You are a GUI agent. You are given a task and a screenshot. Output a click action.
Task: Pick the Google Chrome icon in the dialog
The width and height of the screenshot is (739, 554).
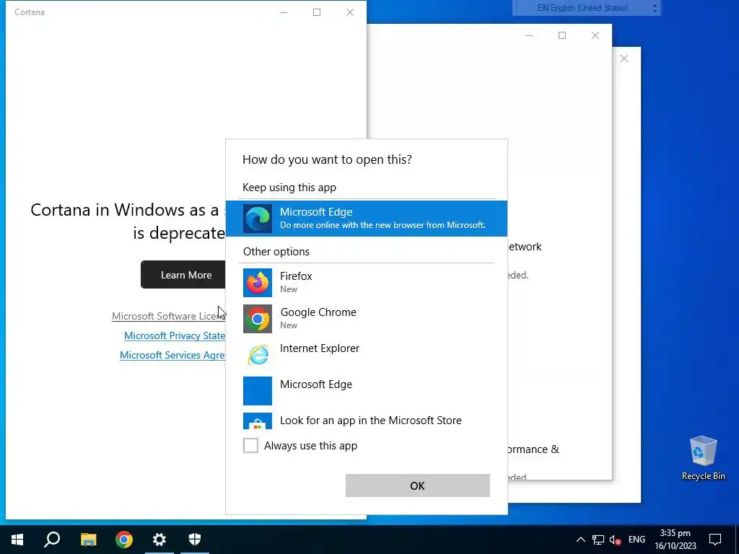258,319
